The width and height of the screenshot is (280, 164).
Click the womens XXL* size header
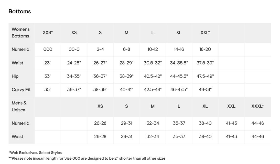(205, 33)
